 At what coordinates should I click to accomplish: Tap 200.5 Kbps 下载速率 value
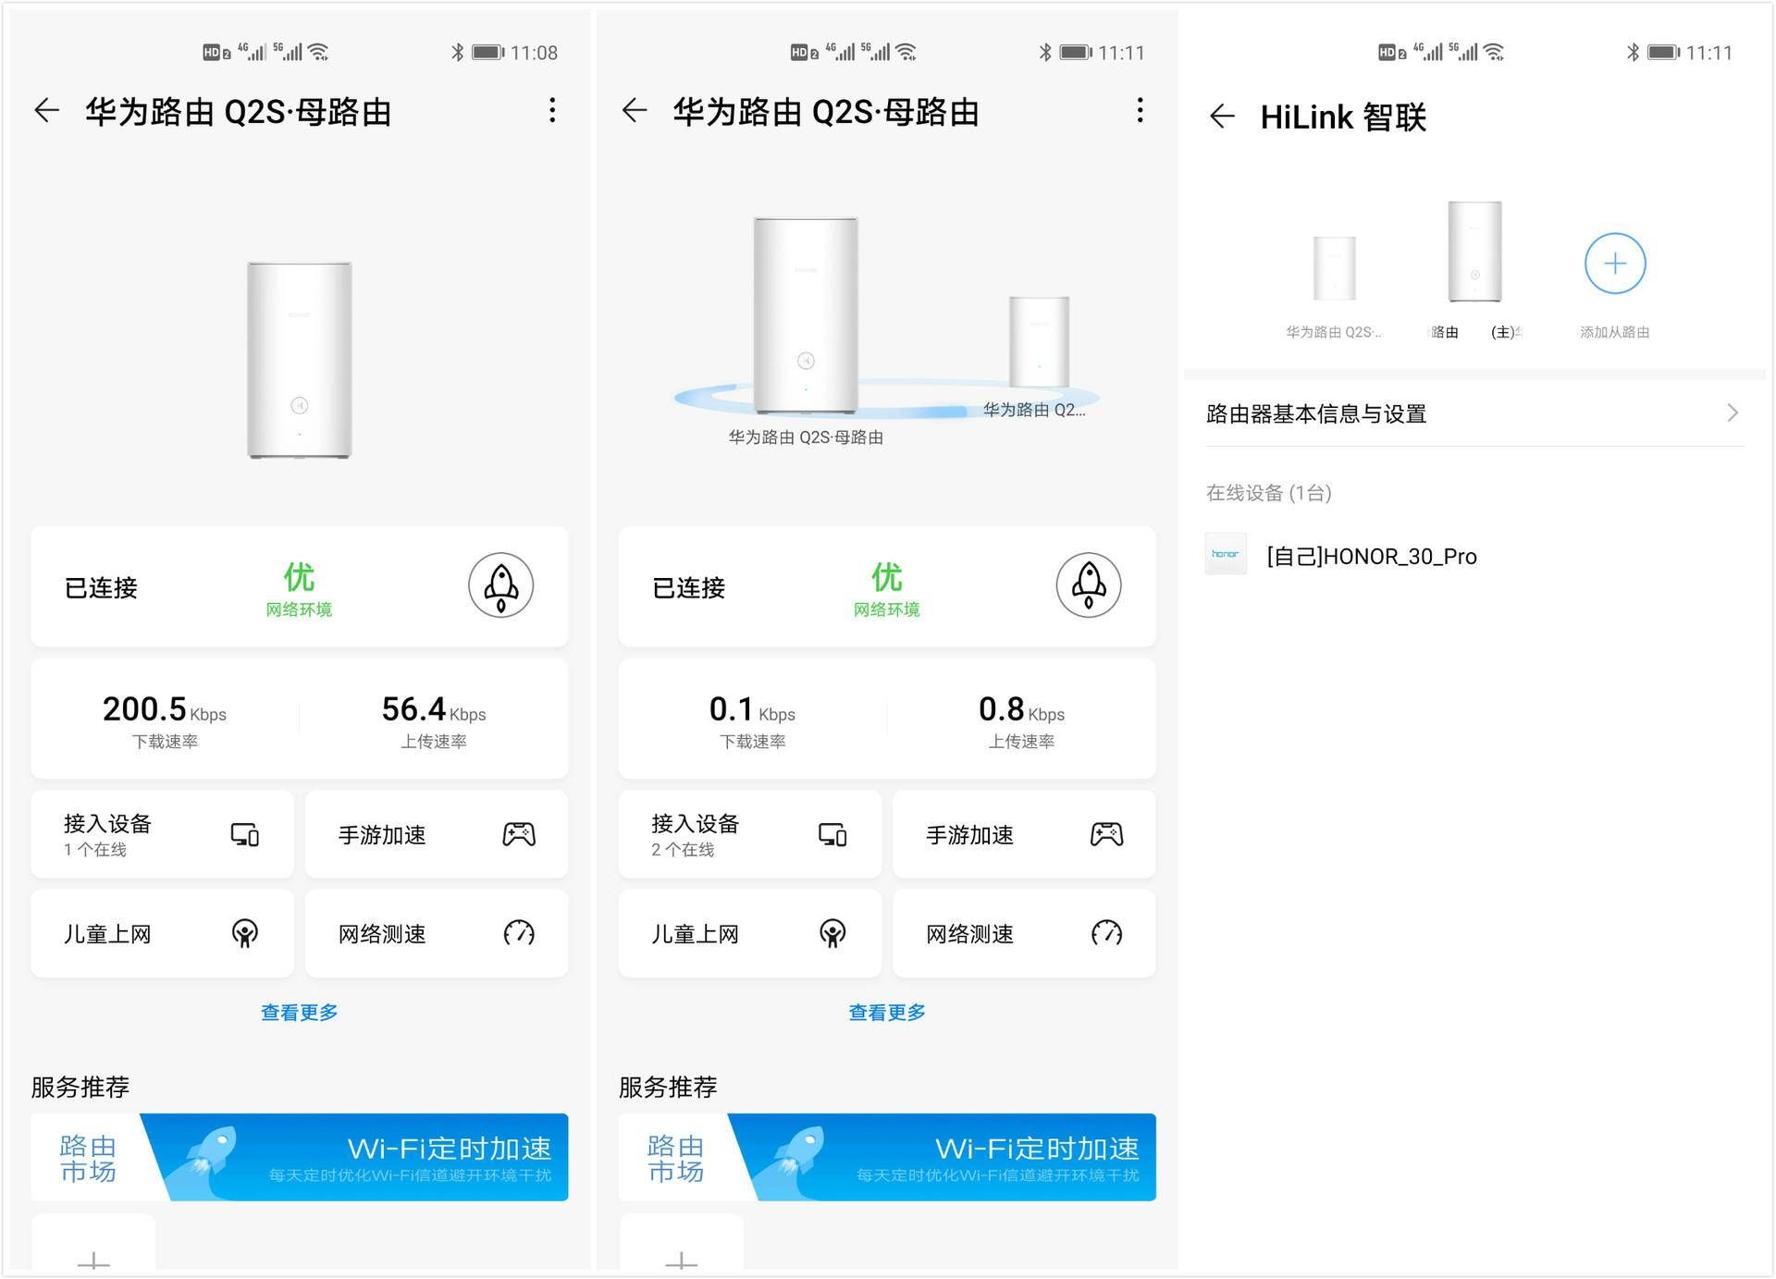(165, 710)
